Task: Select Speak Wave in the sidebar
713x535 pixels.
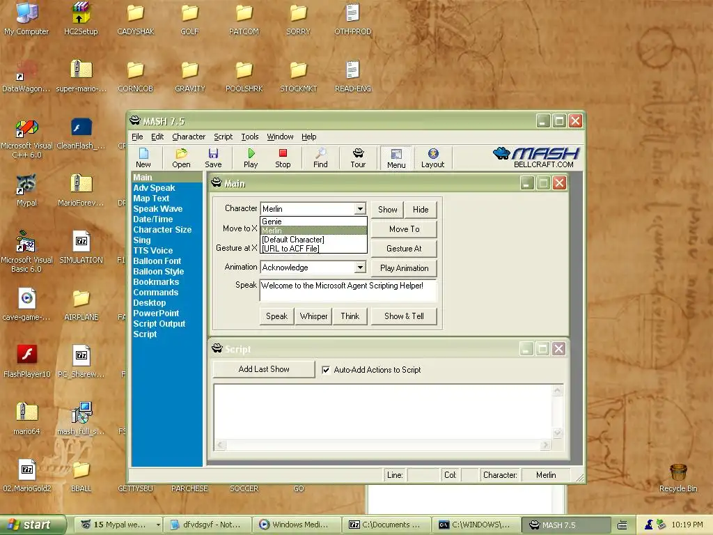Action: [x=158, y=209]
